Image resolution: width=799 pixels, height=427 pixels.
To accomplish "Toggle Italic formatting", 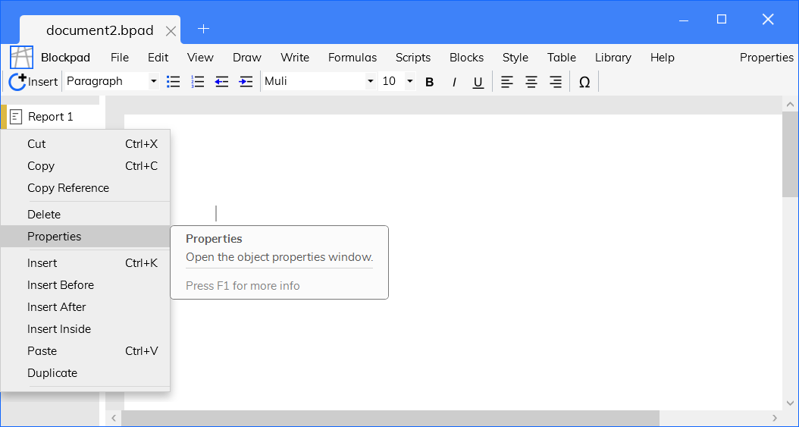I will [454, 82].
